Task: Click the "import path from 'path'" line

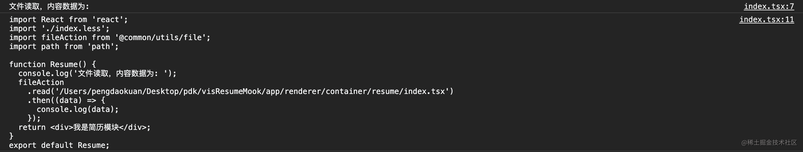Action: (64, 47)
